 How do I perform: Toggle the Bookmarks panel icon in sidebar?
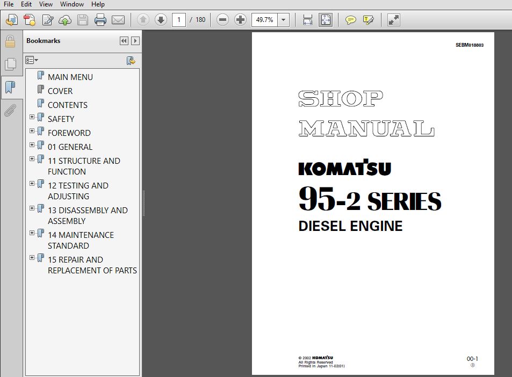pos(10,87)
